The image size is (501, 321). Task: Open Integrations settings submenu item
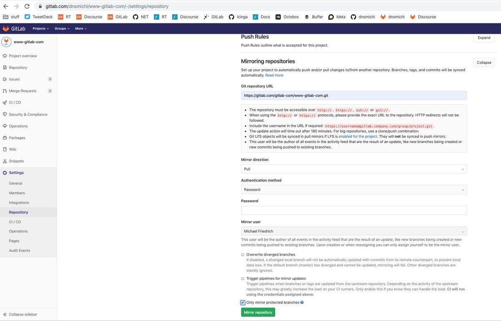(19, 203)
